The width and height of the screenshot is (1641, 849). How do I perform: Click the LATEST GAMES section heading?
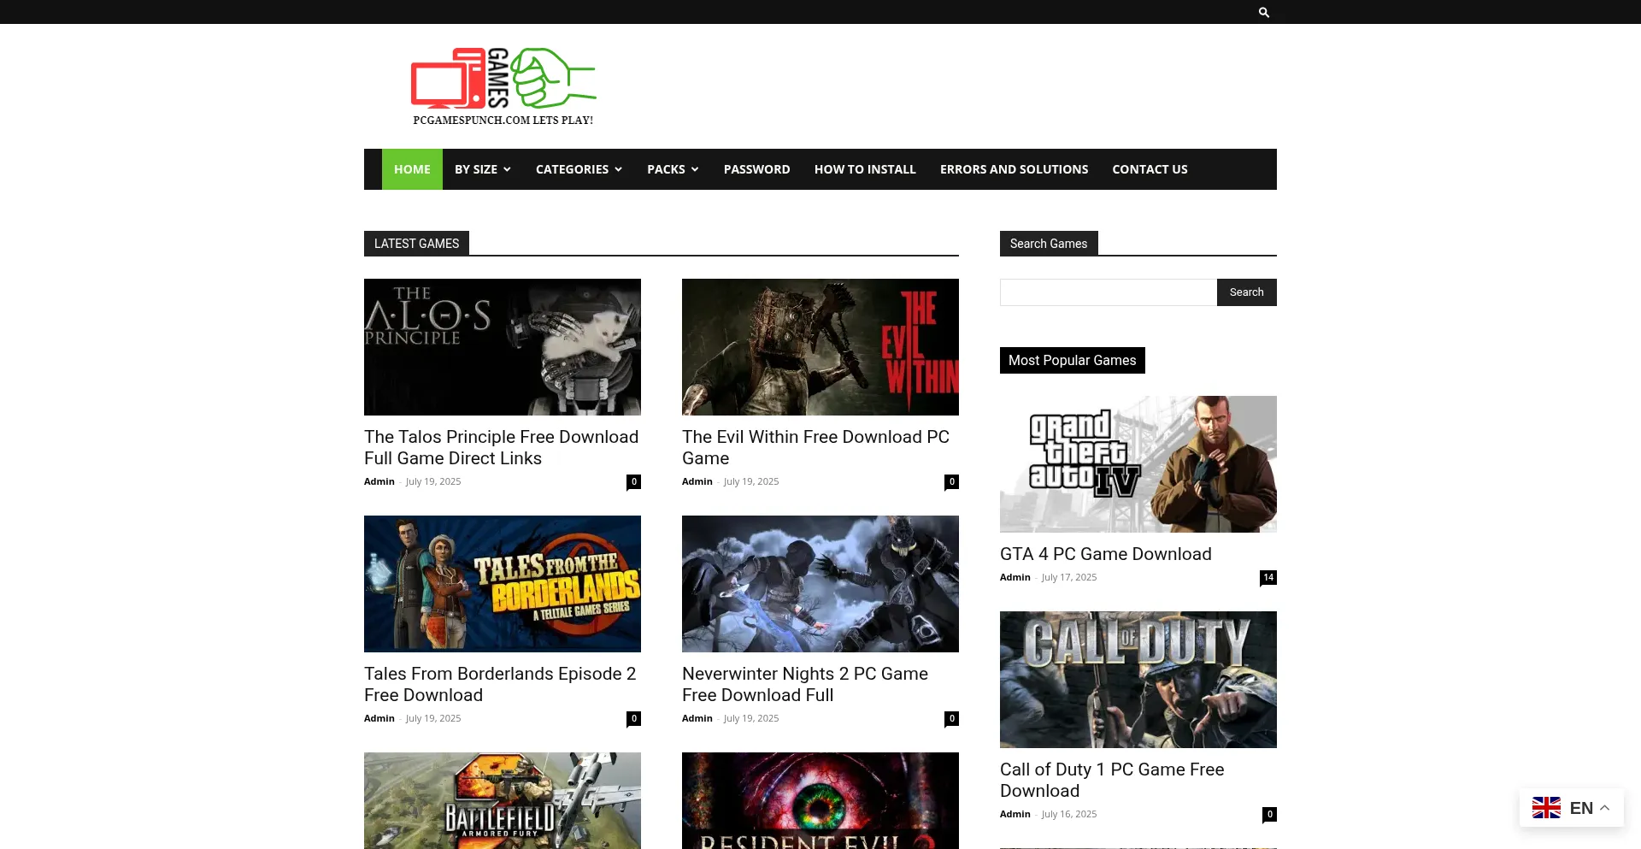[x=416, y=244]
